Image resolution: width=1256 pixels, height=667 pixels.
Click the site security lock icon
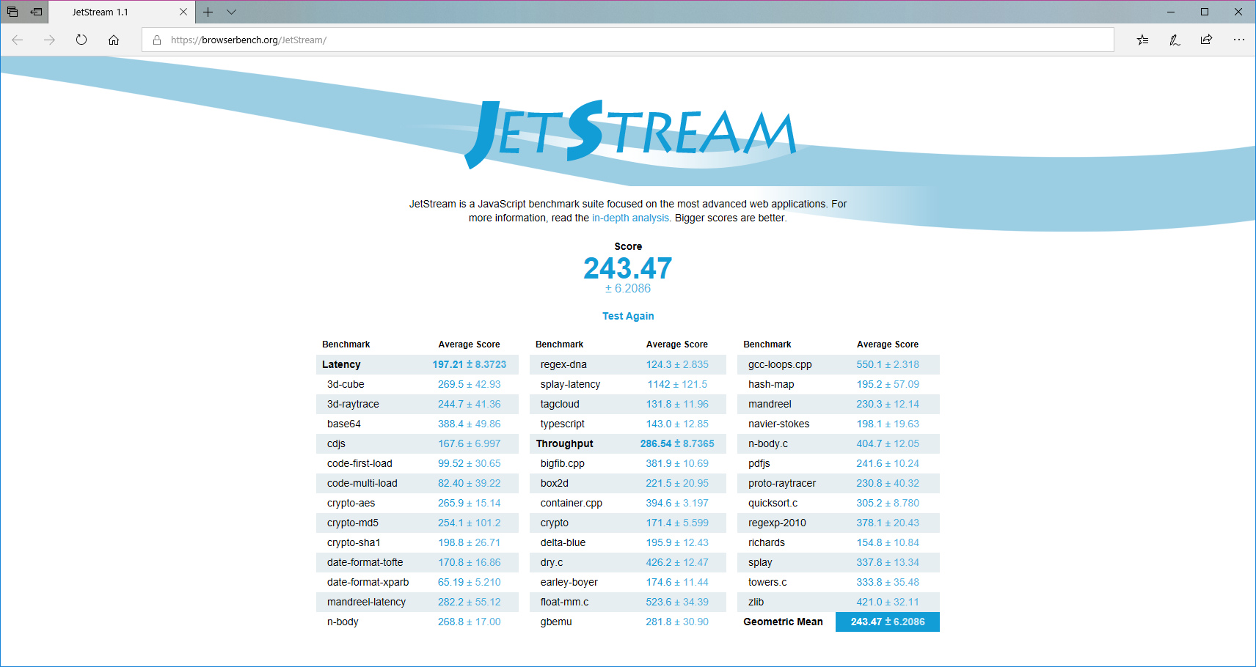tap(157, 40)
